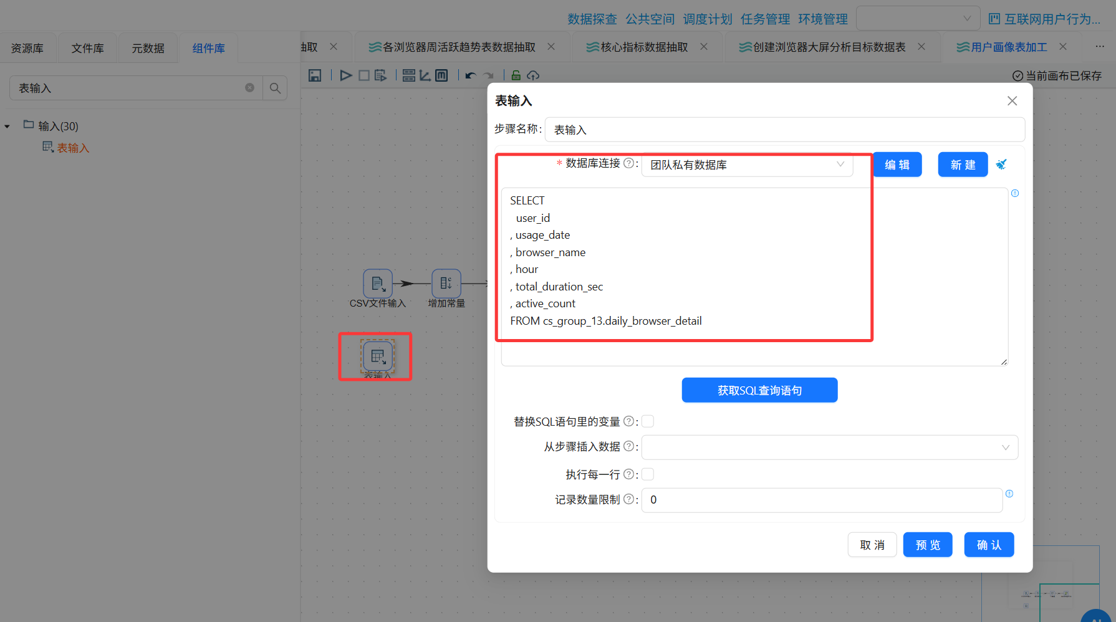
Task: Open 调度计划 in top navigation
Action: tap(708, 19)
